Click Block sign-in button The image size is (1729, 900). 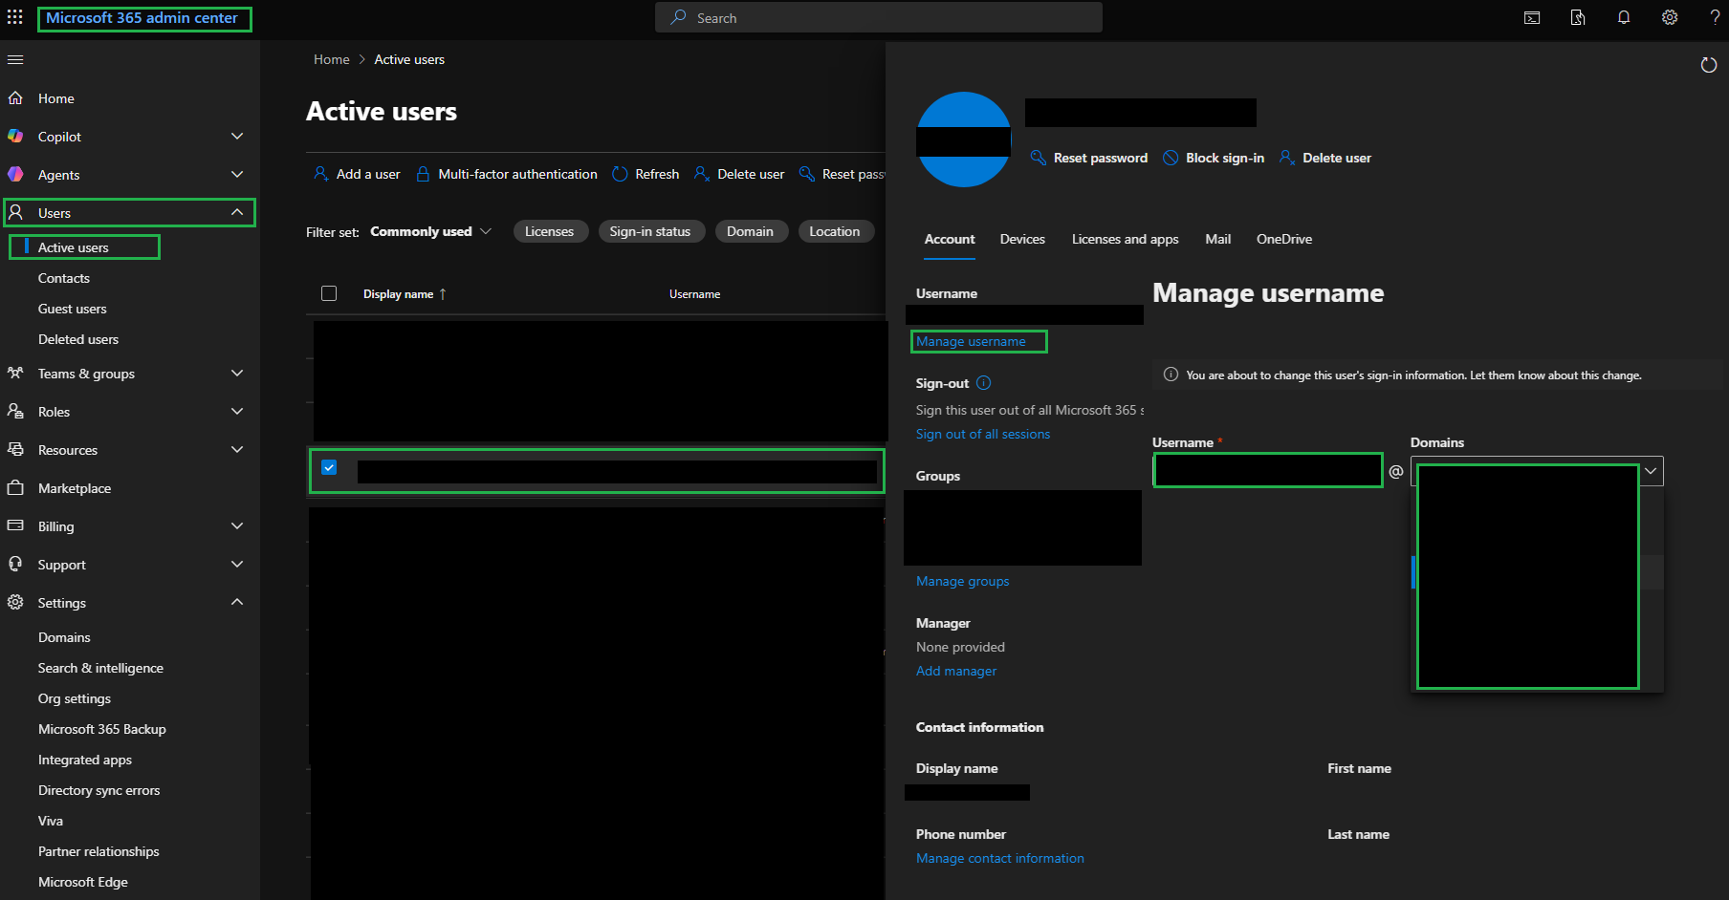click(1214, 158)
